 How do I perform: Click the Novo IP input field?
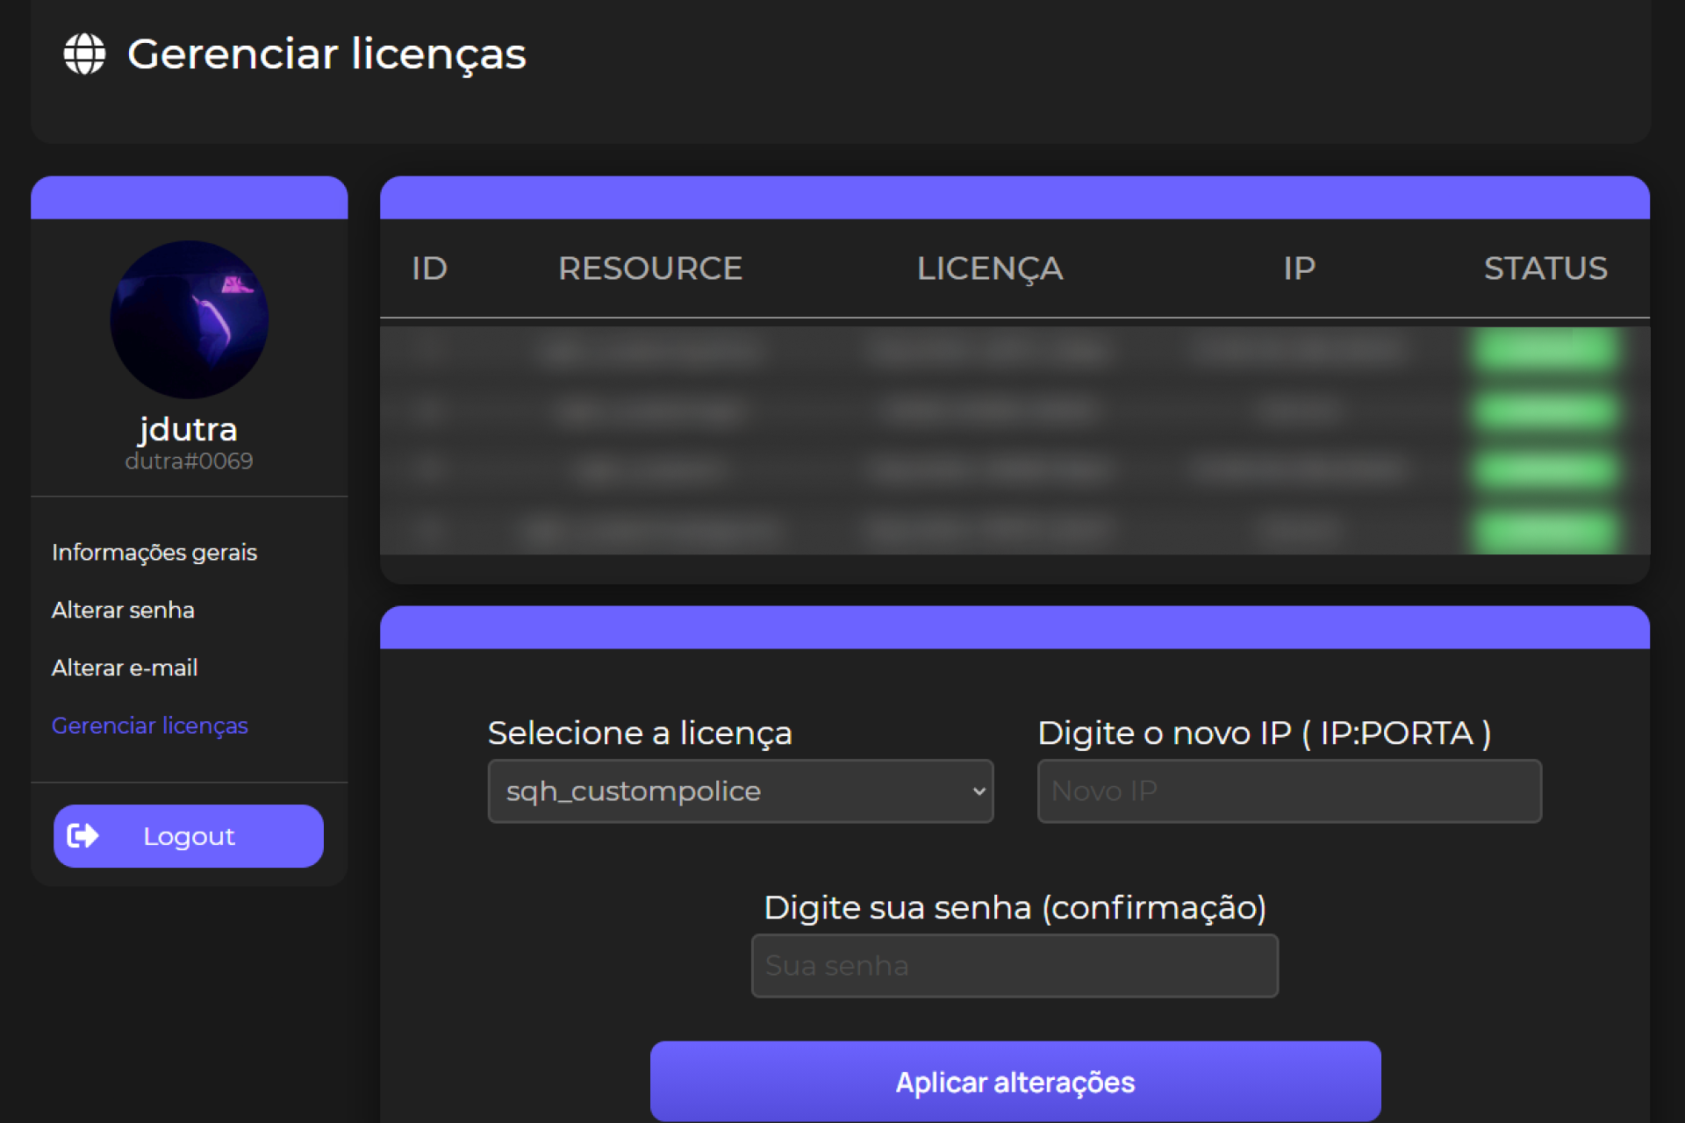tap(1288, 790)
